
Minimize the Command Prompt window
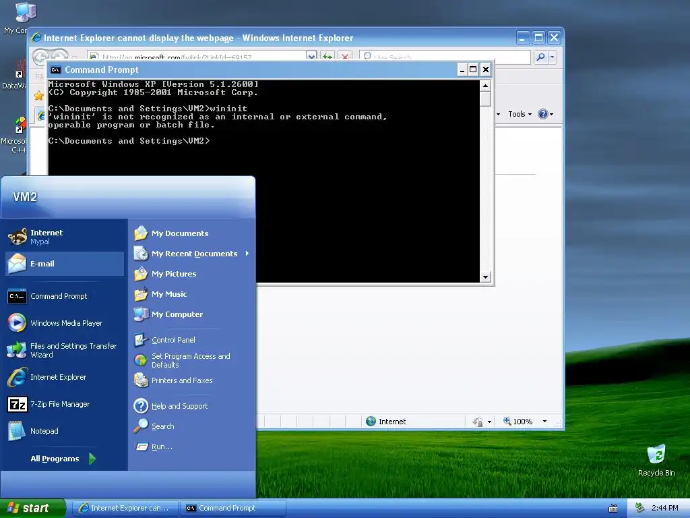click(462, 69)
